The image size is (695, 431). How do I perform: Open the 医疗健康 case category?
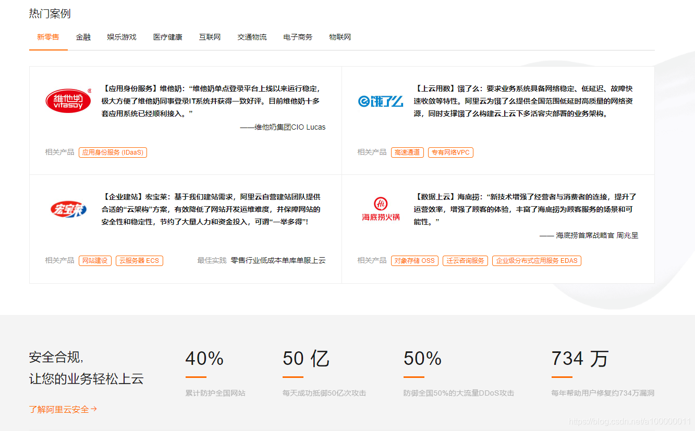click(168, 37)
